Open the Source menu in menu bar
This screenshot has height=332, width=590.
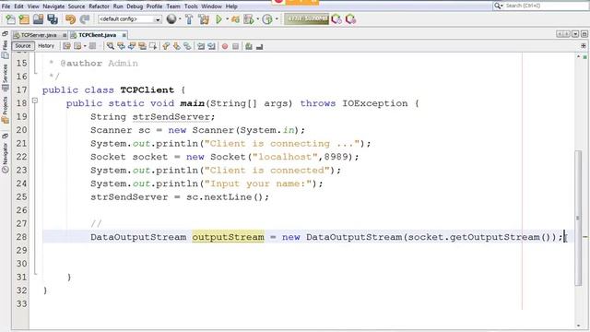(x=77, y=6)
